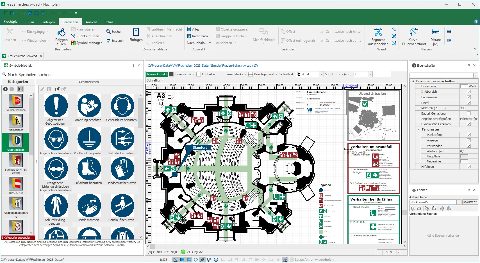Choose the Kurve - Feuerwehrzufahrt tool
The image size is (480, 263).
[x=414, y=36]
